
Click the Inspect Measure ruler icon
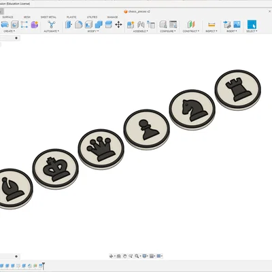tap(211, 24)
